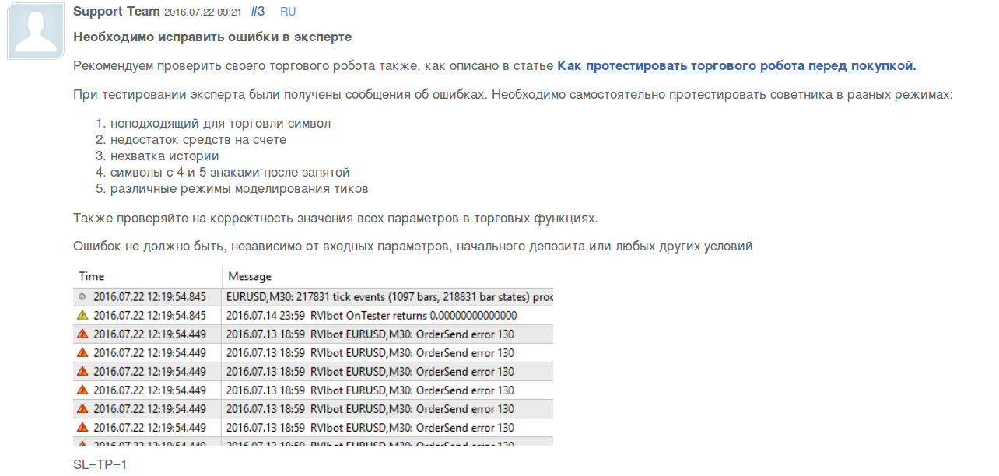Viewport: 999px width, 476px height.
Task: Open the Support Team author profile
Action: point(116,12)
